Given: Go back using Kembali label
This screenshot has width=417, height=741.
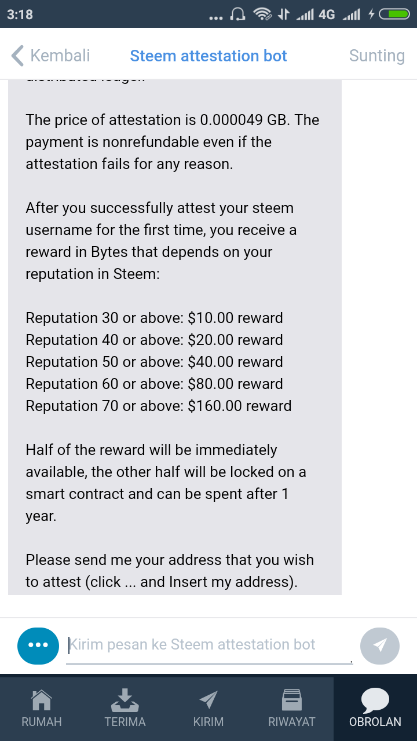Looking at the screenshot, I should (x=60, y=56).
